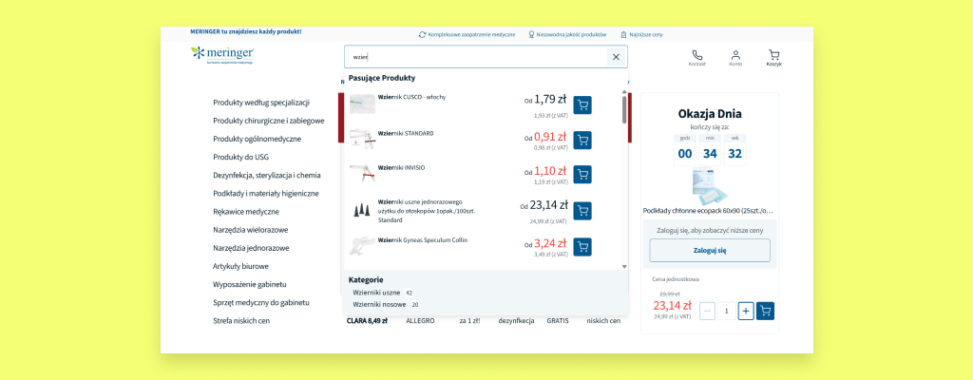Open Rękawice medyczne category
The height and width of the screenshot is (380, 973).
pyautogui.click(x=246, y=212)
